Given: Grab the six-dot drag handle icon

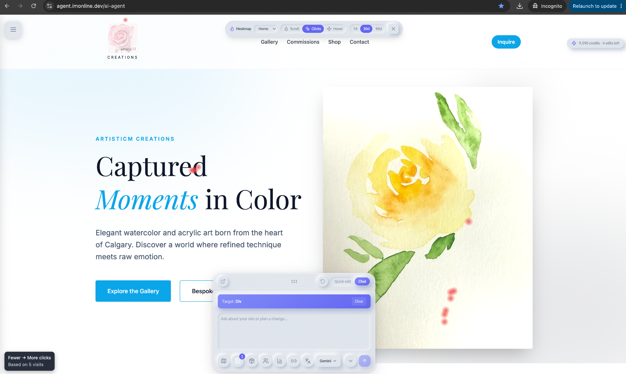Looking at the screenshot, I should point(294,281).
